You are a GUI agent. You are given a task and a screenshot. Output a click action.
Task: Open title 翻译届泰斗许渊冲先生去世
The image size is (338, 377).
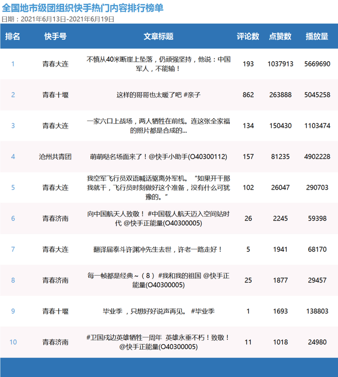point(158,249)
